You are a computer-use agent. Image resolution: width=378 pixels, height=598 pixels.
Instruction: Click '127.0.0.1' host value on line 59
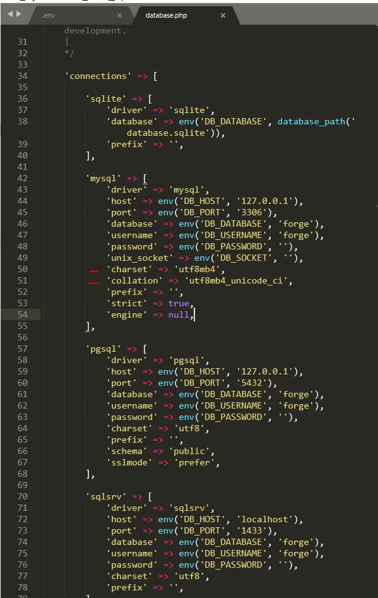[264, 371]
